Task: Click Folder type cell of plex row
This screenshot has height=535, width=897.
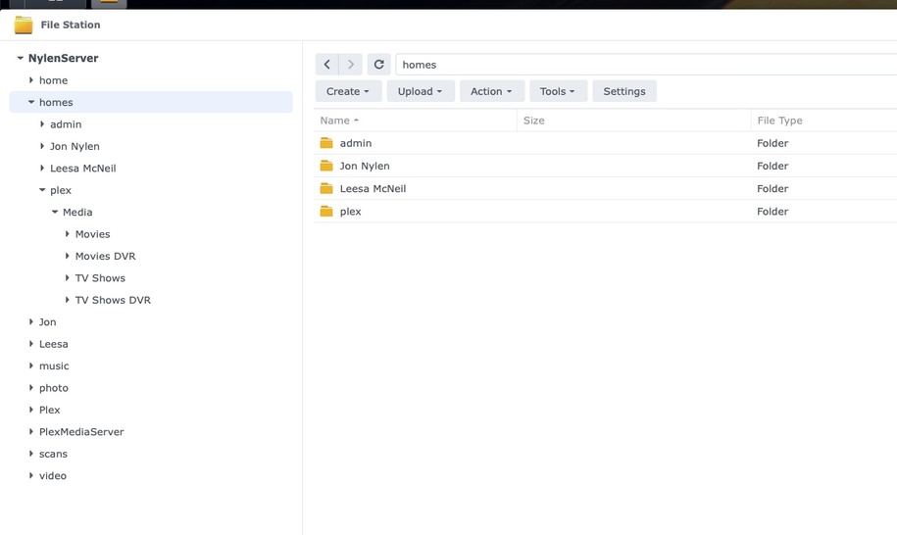Action: (772, 212)
